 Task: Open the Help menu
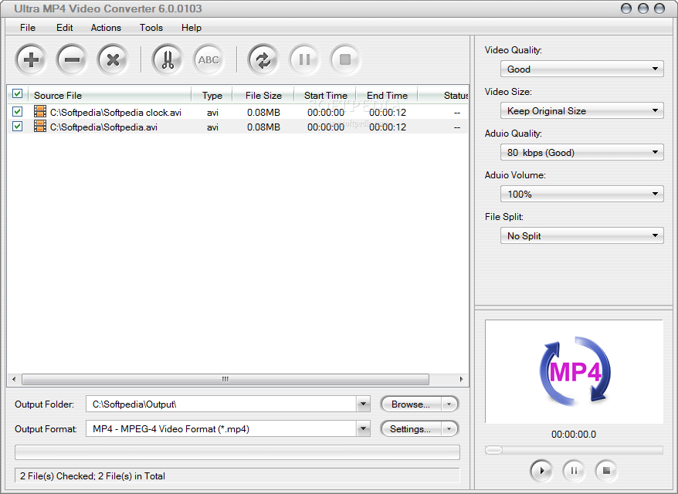[191, 28]
